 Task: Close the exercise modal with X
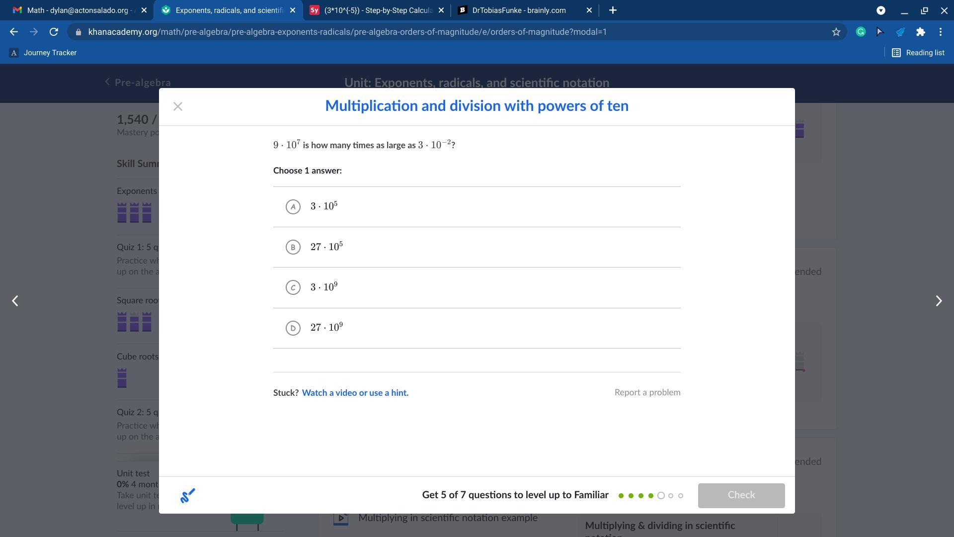click(178, 106)
